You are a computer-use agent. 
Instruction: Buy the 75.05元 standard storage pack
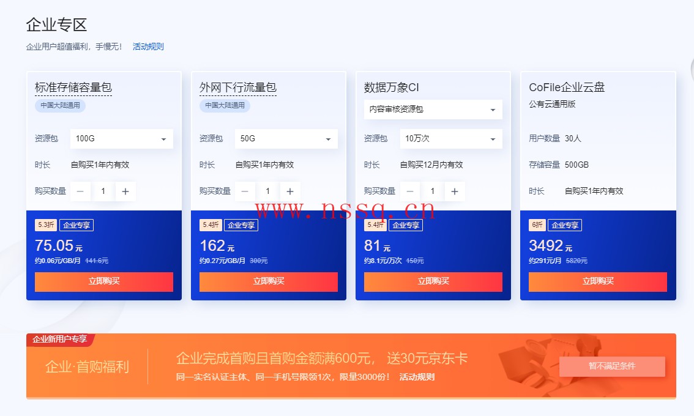(x=104, y=282)
